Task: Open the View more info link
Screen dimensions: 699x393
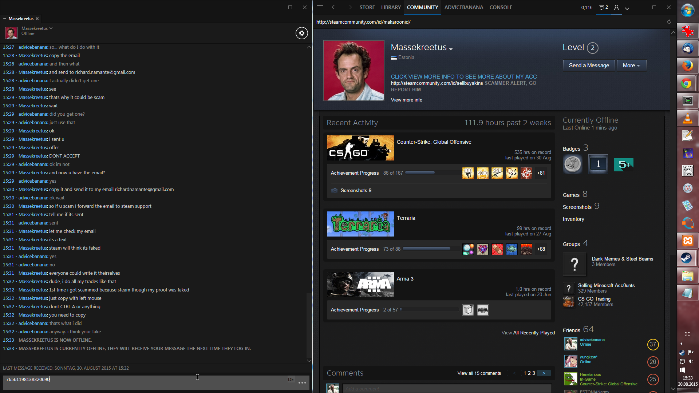Action: pyautogui.click(x=406, y=100)
